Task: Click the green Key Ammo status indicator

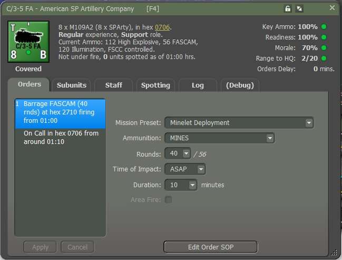Action: (324, 27)
